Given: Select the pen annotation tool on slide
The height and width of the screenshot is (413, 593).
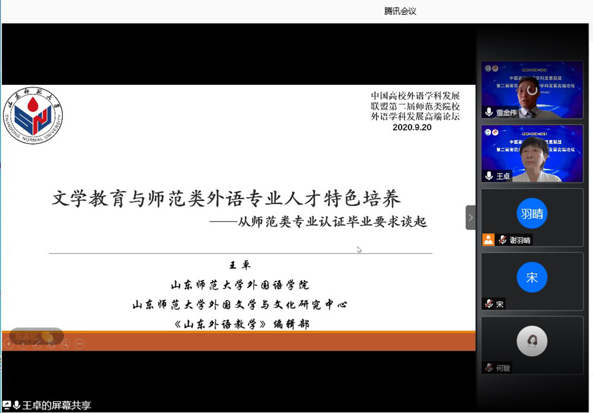Looking at the screenshot, I should point(37,344).
